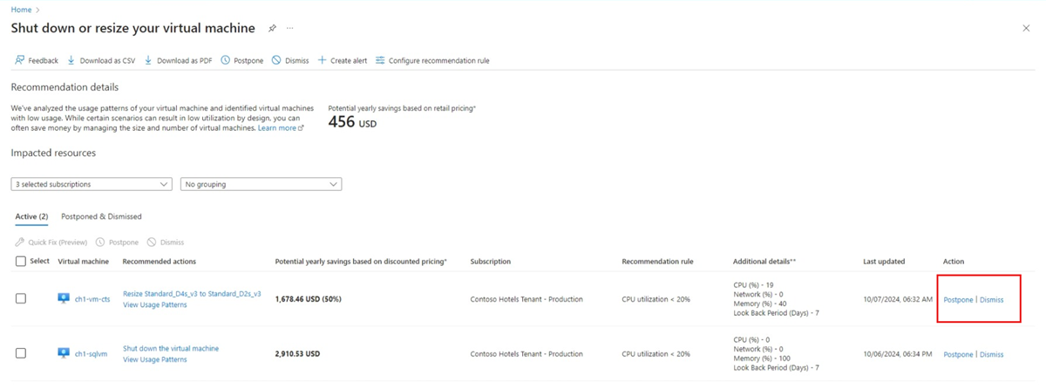Open the ellipsis more options menu
The width and height of the screenshot is (1046, 389).
290,29
